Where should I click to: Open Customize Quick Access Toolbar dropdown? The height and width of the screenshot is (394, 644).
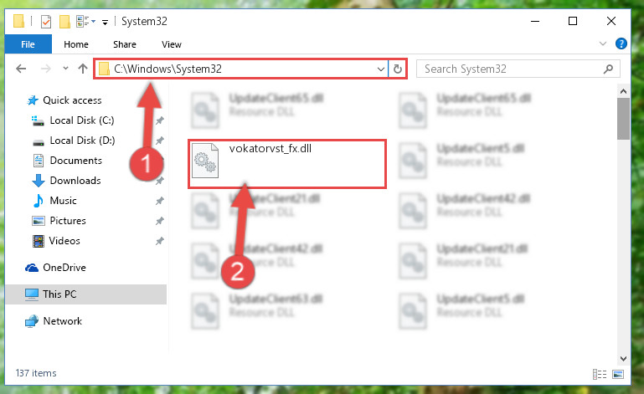(106, 22)
